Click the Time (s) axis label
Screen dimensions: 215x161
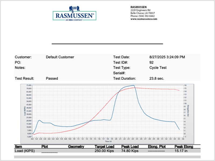tap(108, 141)
